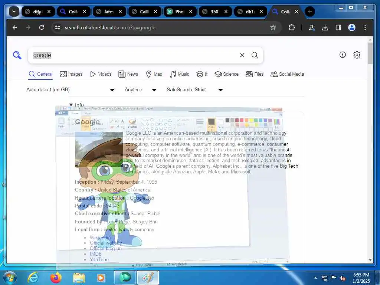The height and width of the screenshot is (285, 380).
Task: Open the Official blog url link
Action: (x=106, y=248)
